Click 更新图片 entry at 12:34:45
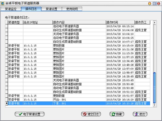Viewport: 162px width, 121px height. point(79,61)
